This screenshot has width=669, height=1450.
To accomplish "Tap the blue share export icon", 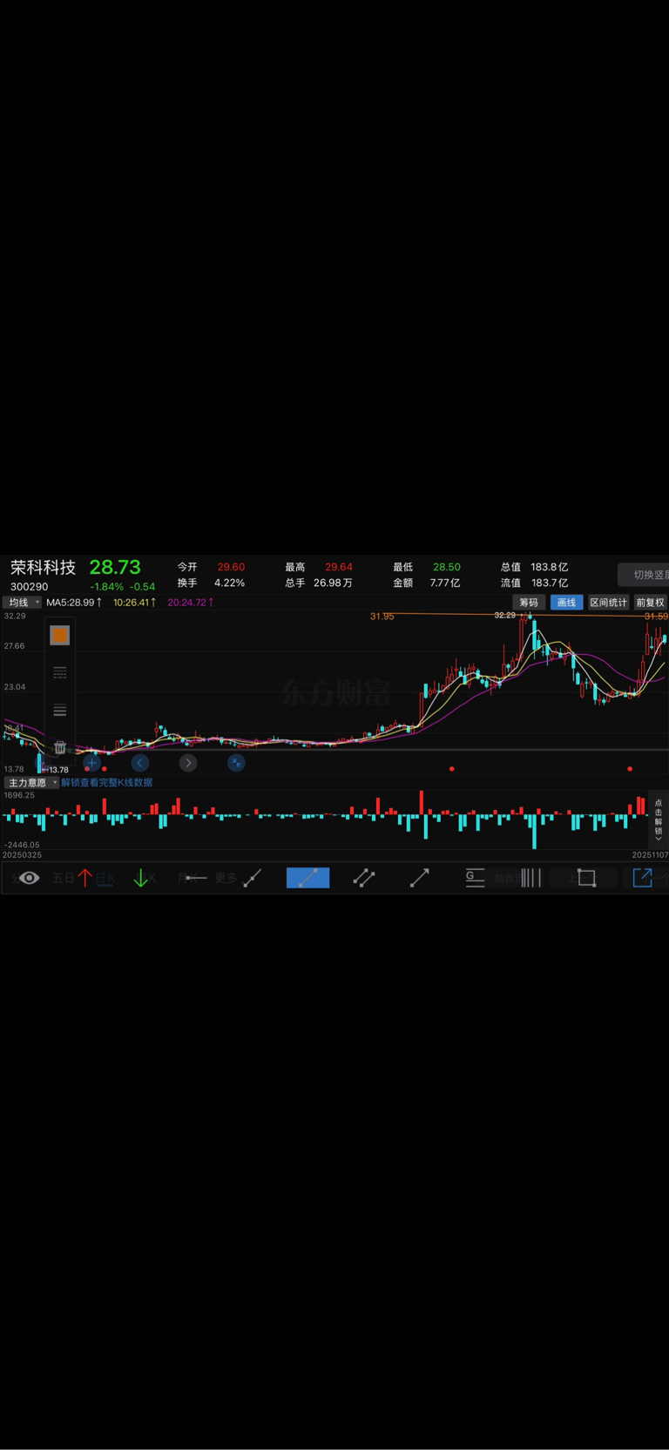I will pyautogui.click(x=642, y=878).
